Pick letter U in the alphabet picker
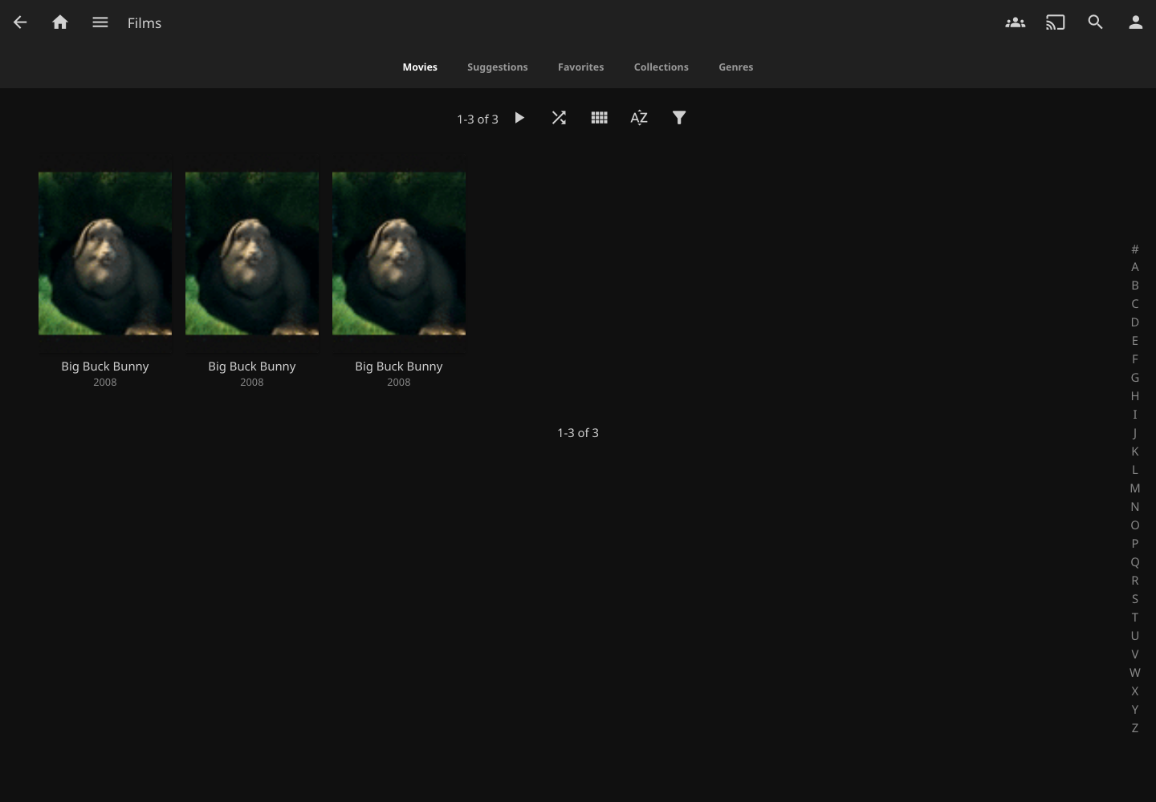This screenshot has height=802, width=1156. click(1135, 635)
